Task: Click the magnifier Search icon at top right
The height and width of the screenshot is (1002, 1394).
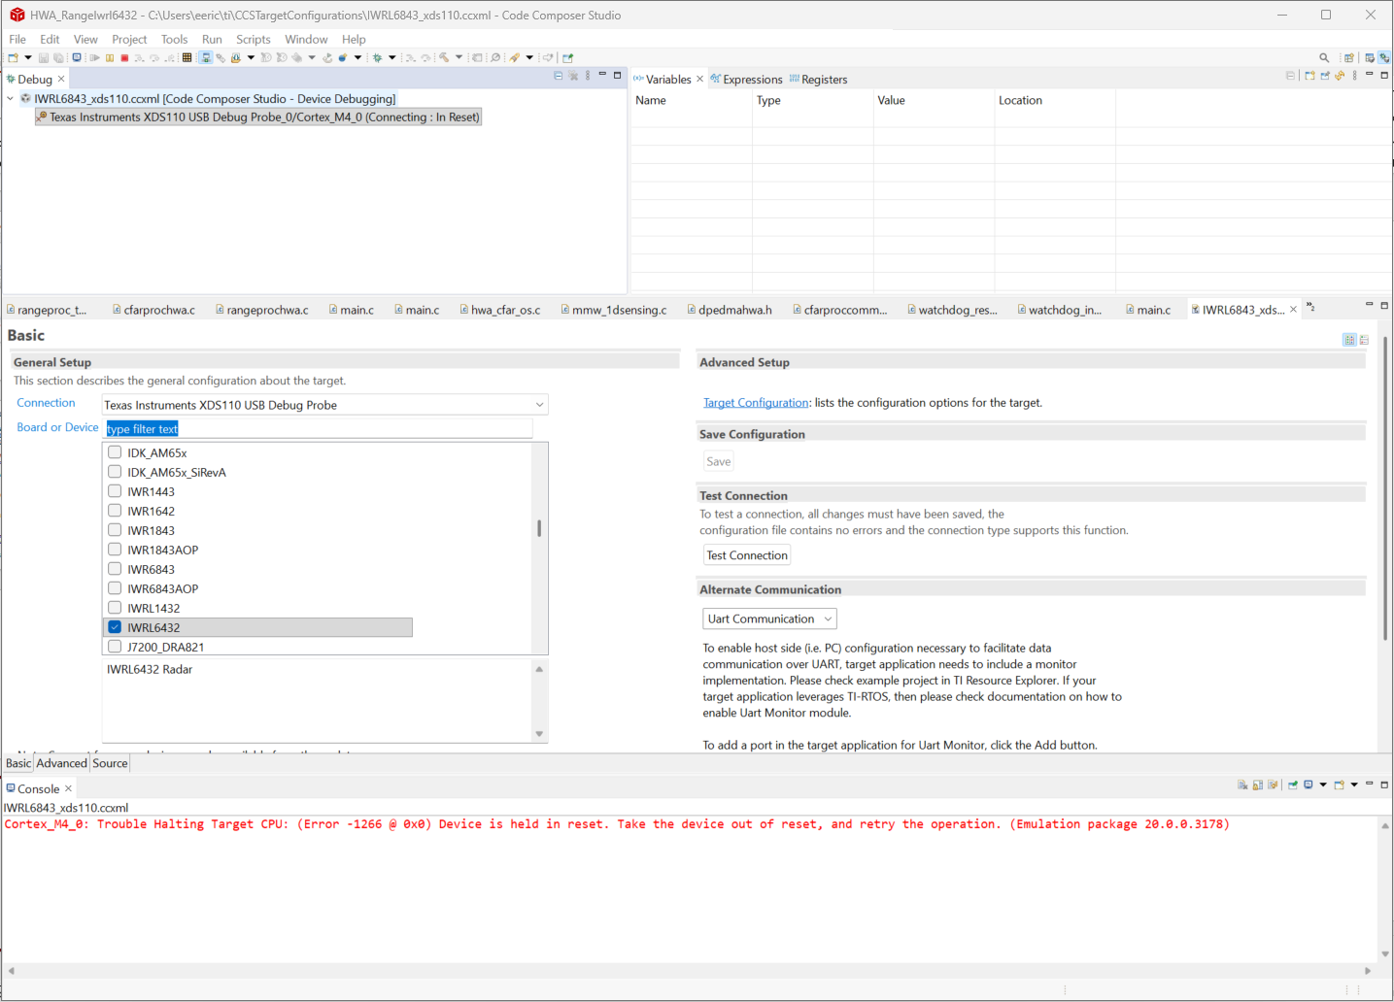Action: [1324, 58]
